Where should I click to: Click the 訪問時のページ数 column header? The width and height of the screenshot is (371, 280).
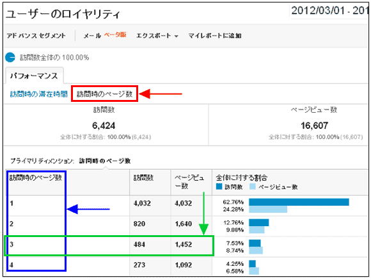[36, 177]
